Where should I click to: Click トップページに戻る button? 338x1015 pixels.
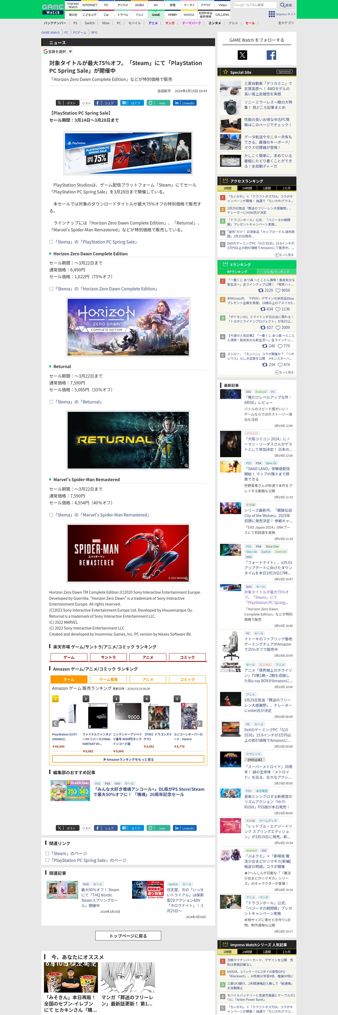coord(128,935)
